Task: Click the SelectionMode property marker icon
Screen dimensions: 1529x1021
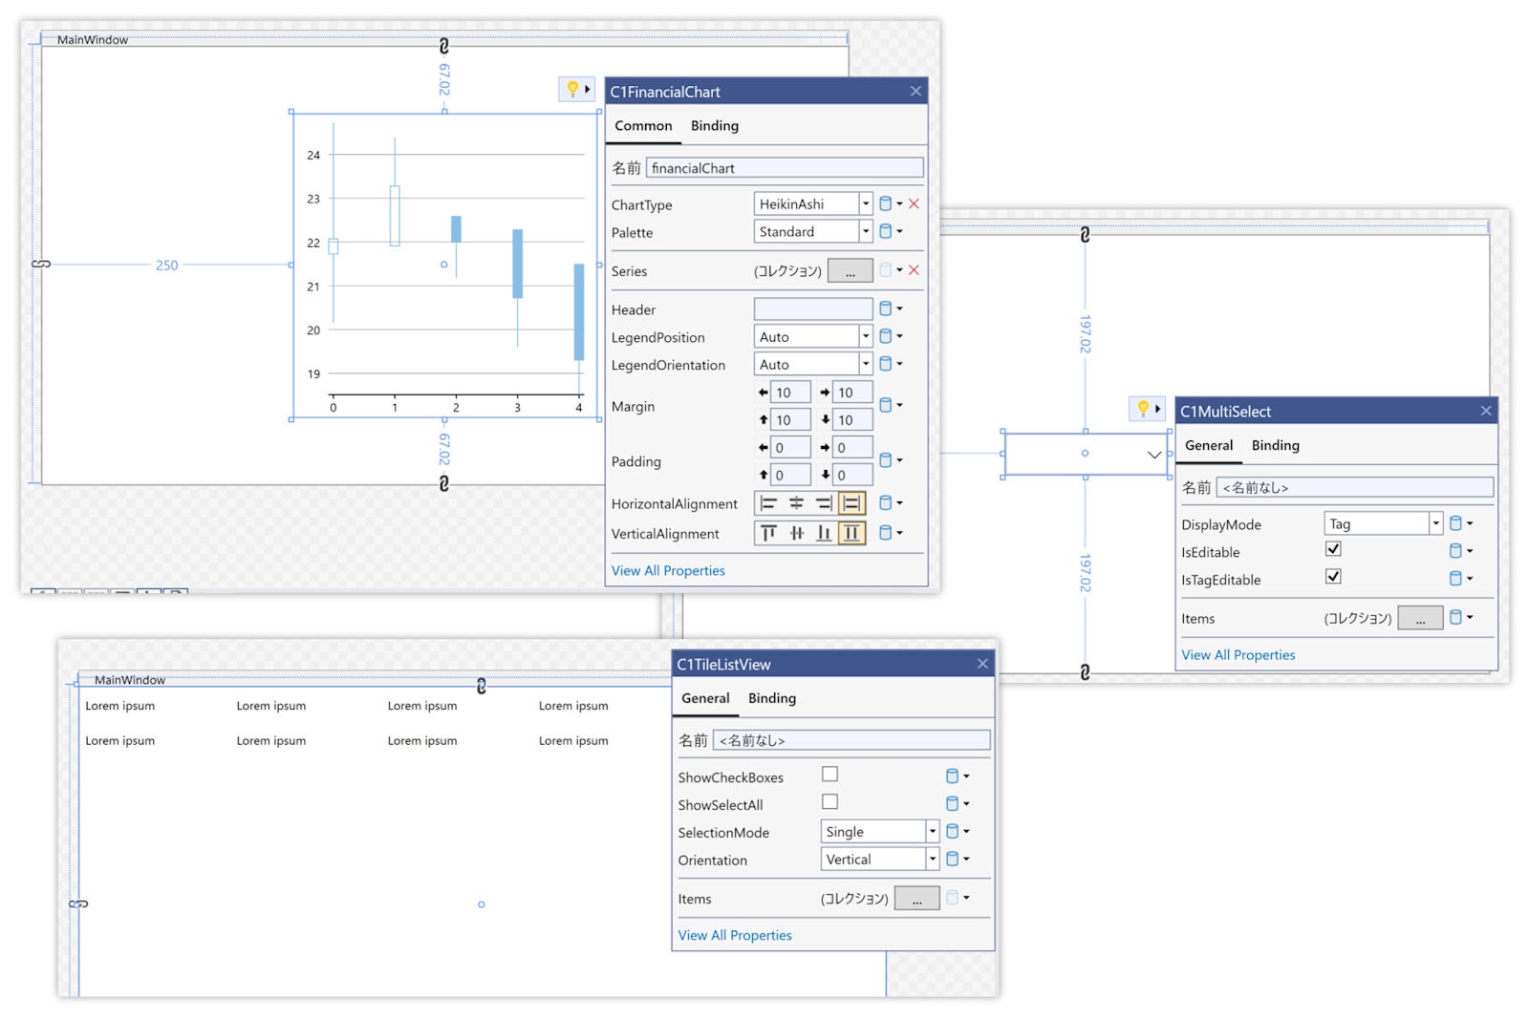Action: click(953, 832)
